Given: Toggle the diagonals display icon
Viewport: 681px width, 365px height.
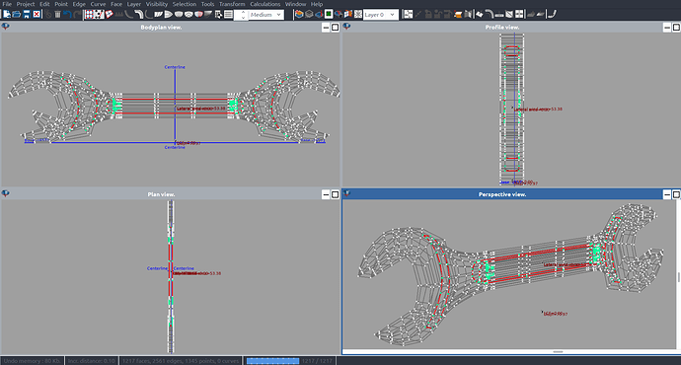Looking at the screenshot, I should (x=189, y=15).
